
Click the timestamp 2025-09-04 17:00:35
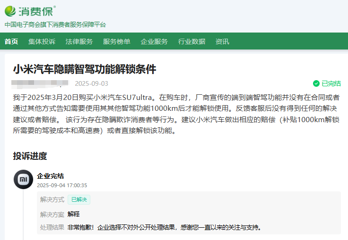click(x=62, y=185)
